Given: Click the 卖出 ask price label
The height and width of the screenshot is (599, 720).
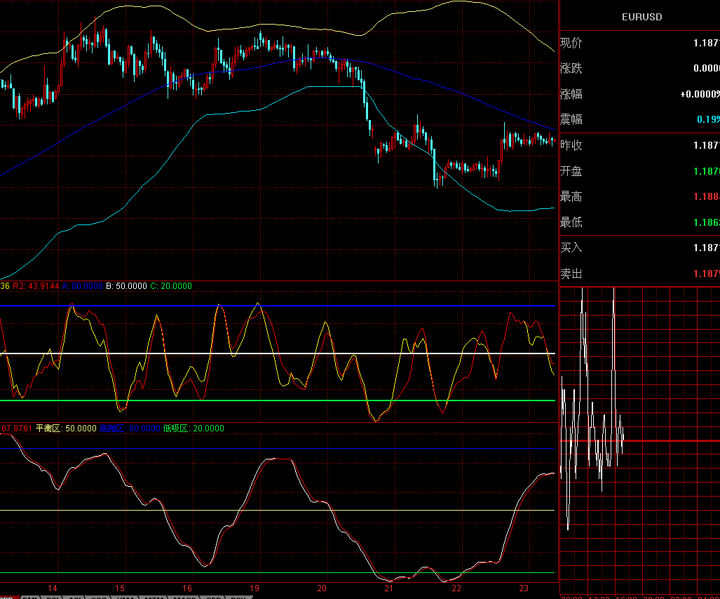Looking at the screenshot, I should 571,274.
